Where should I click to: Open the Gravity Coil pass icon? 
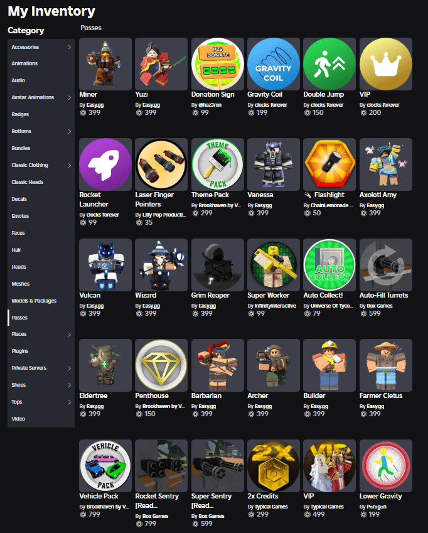pyautogui.click(x=273, y=63)
